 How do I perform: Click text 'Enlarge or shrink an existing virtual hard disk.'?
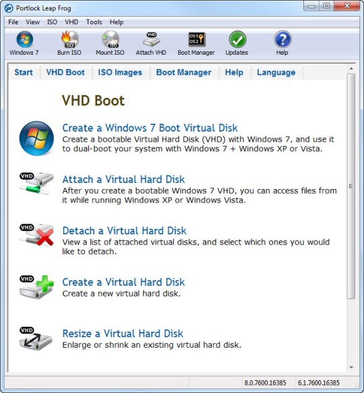[152, 345]
